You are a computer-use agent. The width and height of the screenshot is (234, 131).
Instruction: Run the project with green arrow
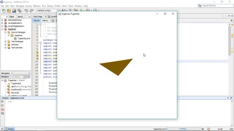[81, 10]
